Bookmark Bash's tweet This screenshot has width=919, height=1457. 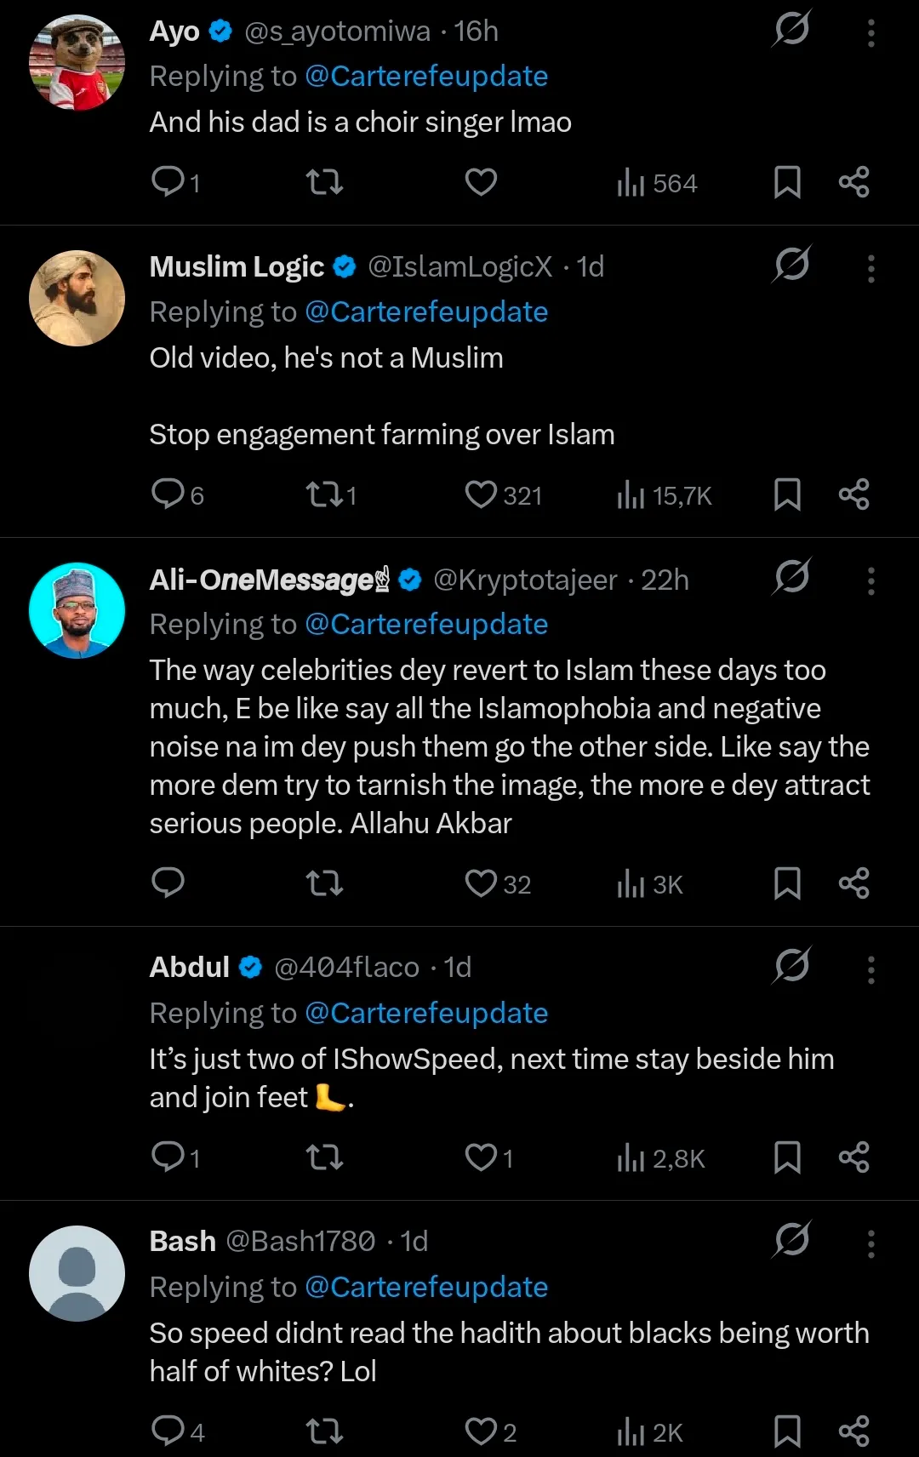787,1431
